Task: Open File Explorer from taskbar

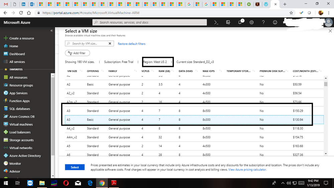Action: 42,183
